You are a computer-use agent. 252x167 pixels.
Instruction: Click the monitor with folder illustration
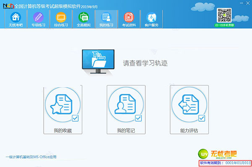98,62
